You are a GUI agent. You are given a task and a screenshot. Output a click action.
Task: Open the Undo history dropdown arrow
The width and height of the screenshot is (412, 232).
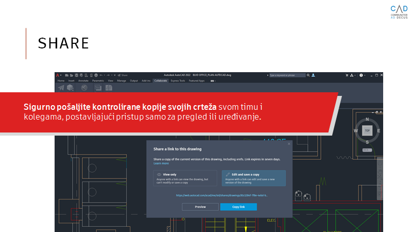pos(105,75)
